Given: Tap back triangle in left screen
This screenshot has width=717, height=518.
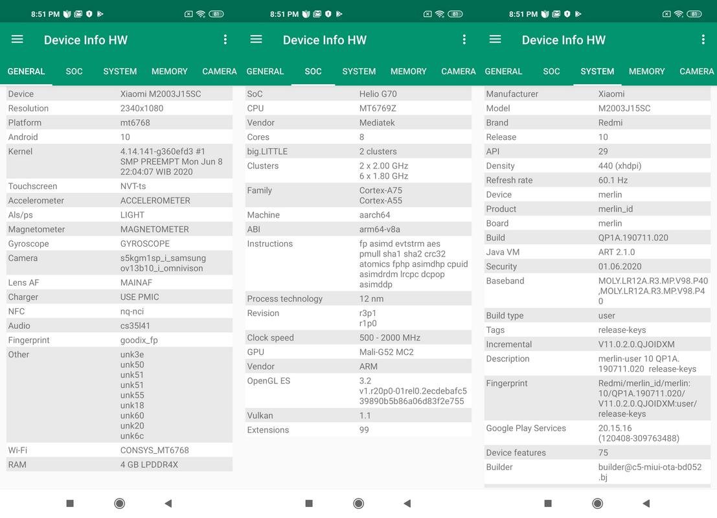Looking at the screenshot, I should tap(168, 503).
